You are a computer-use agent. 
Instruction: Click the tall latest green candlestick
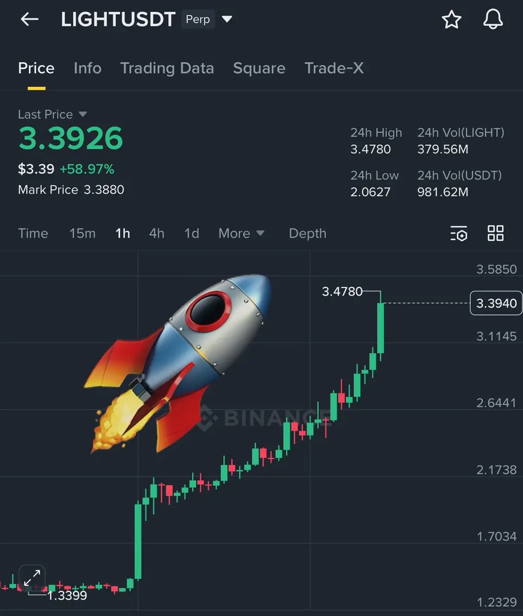(381, 327)
